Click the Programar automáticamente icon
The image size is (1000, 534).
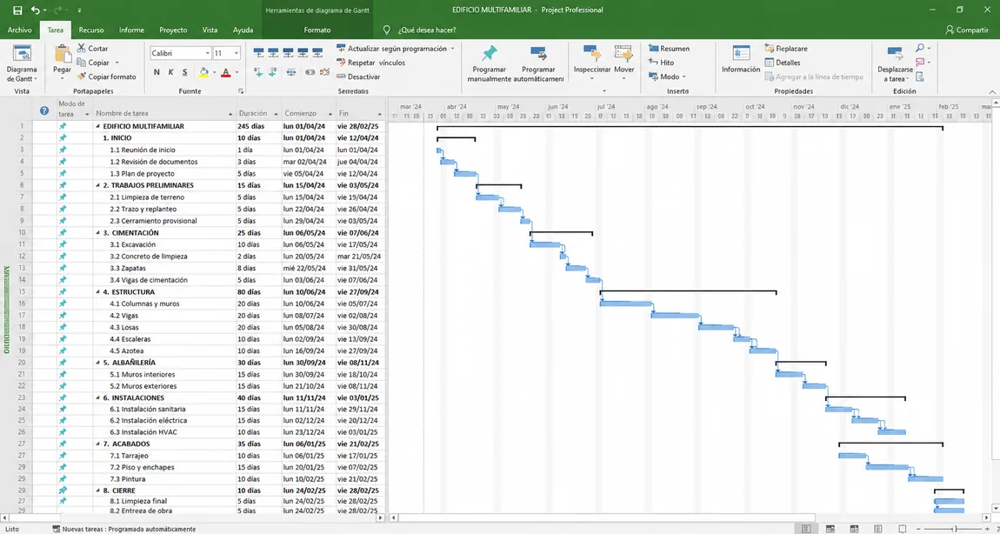coord(539,54)
